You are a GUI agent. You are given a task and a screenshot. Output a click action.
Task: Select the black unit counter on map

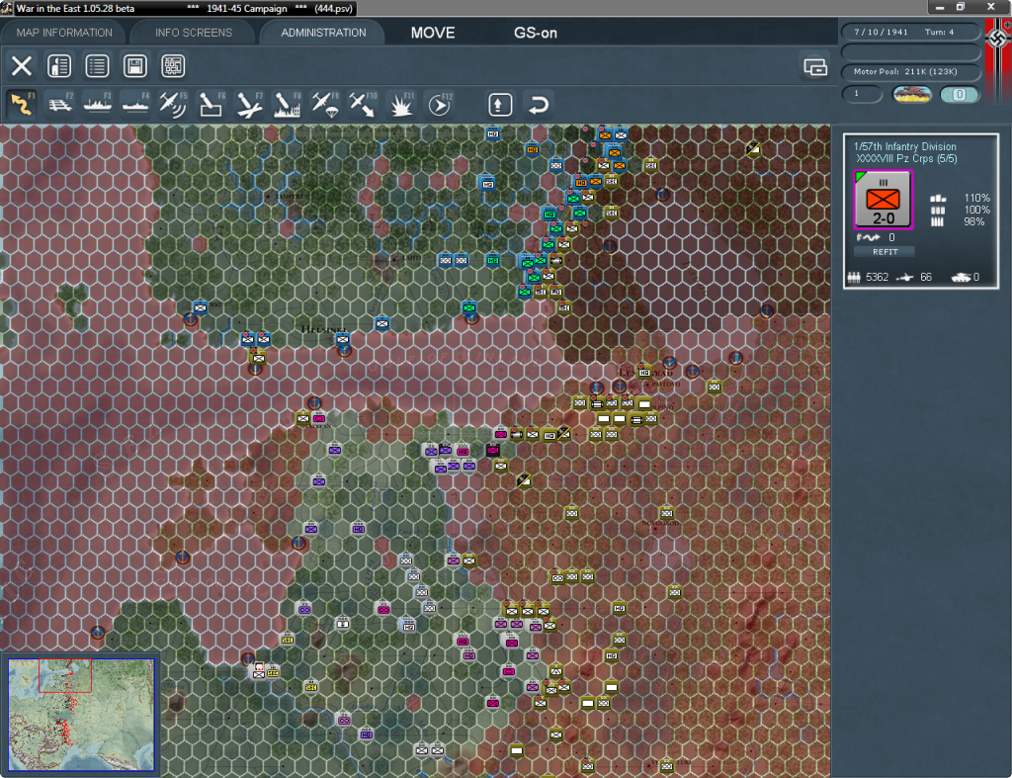point(493,450)
